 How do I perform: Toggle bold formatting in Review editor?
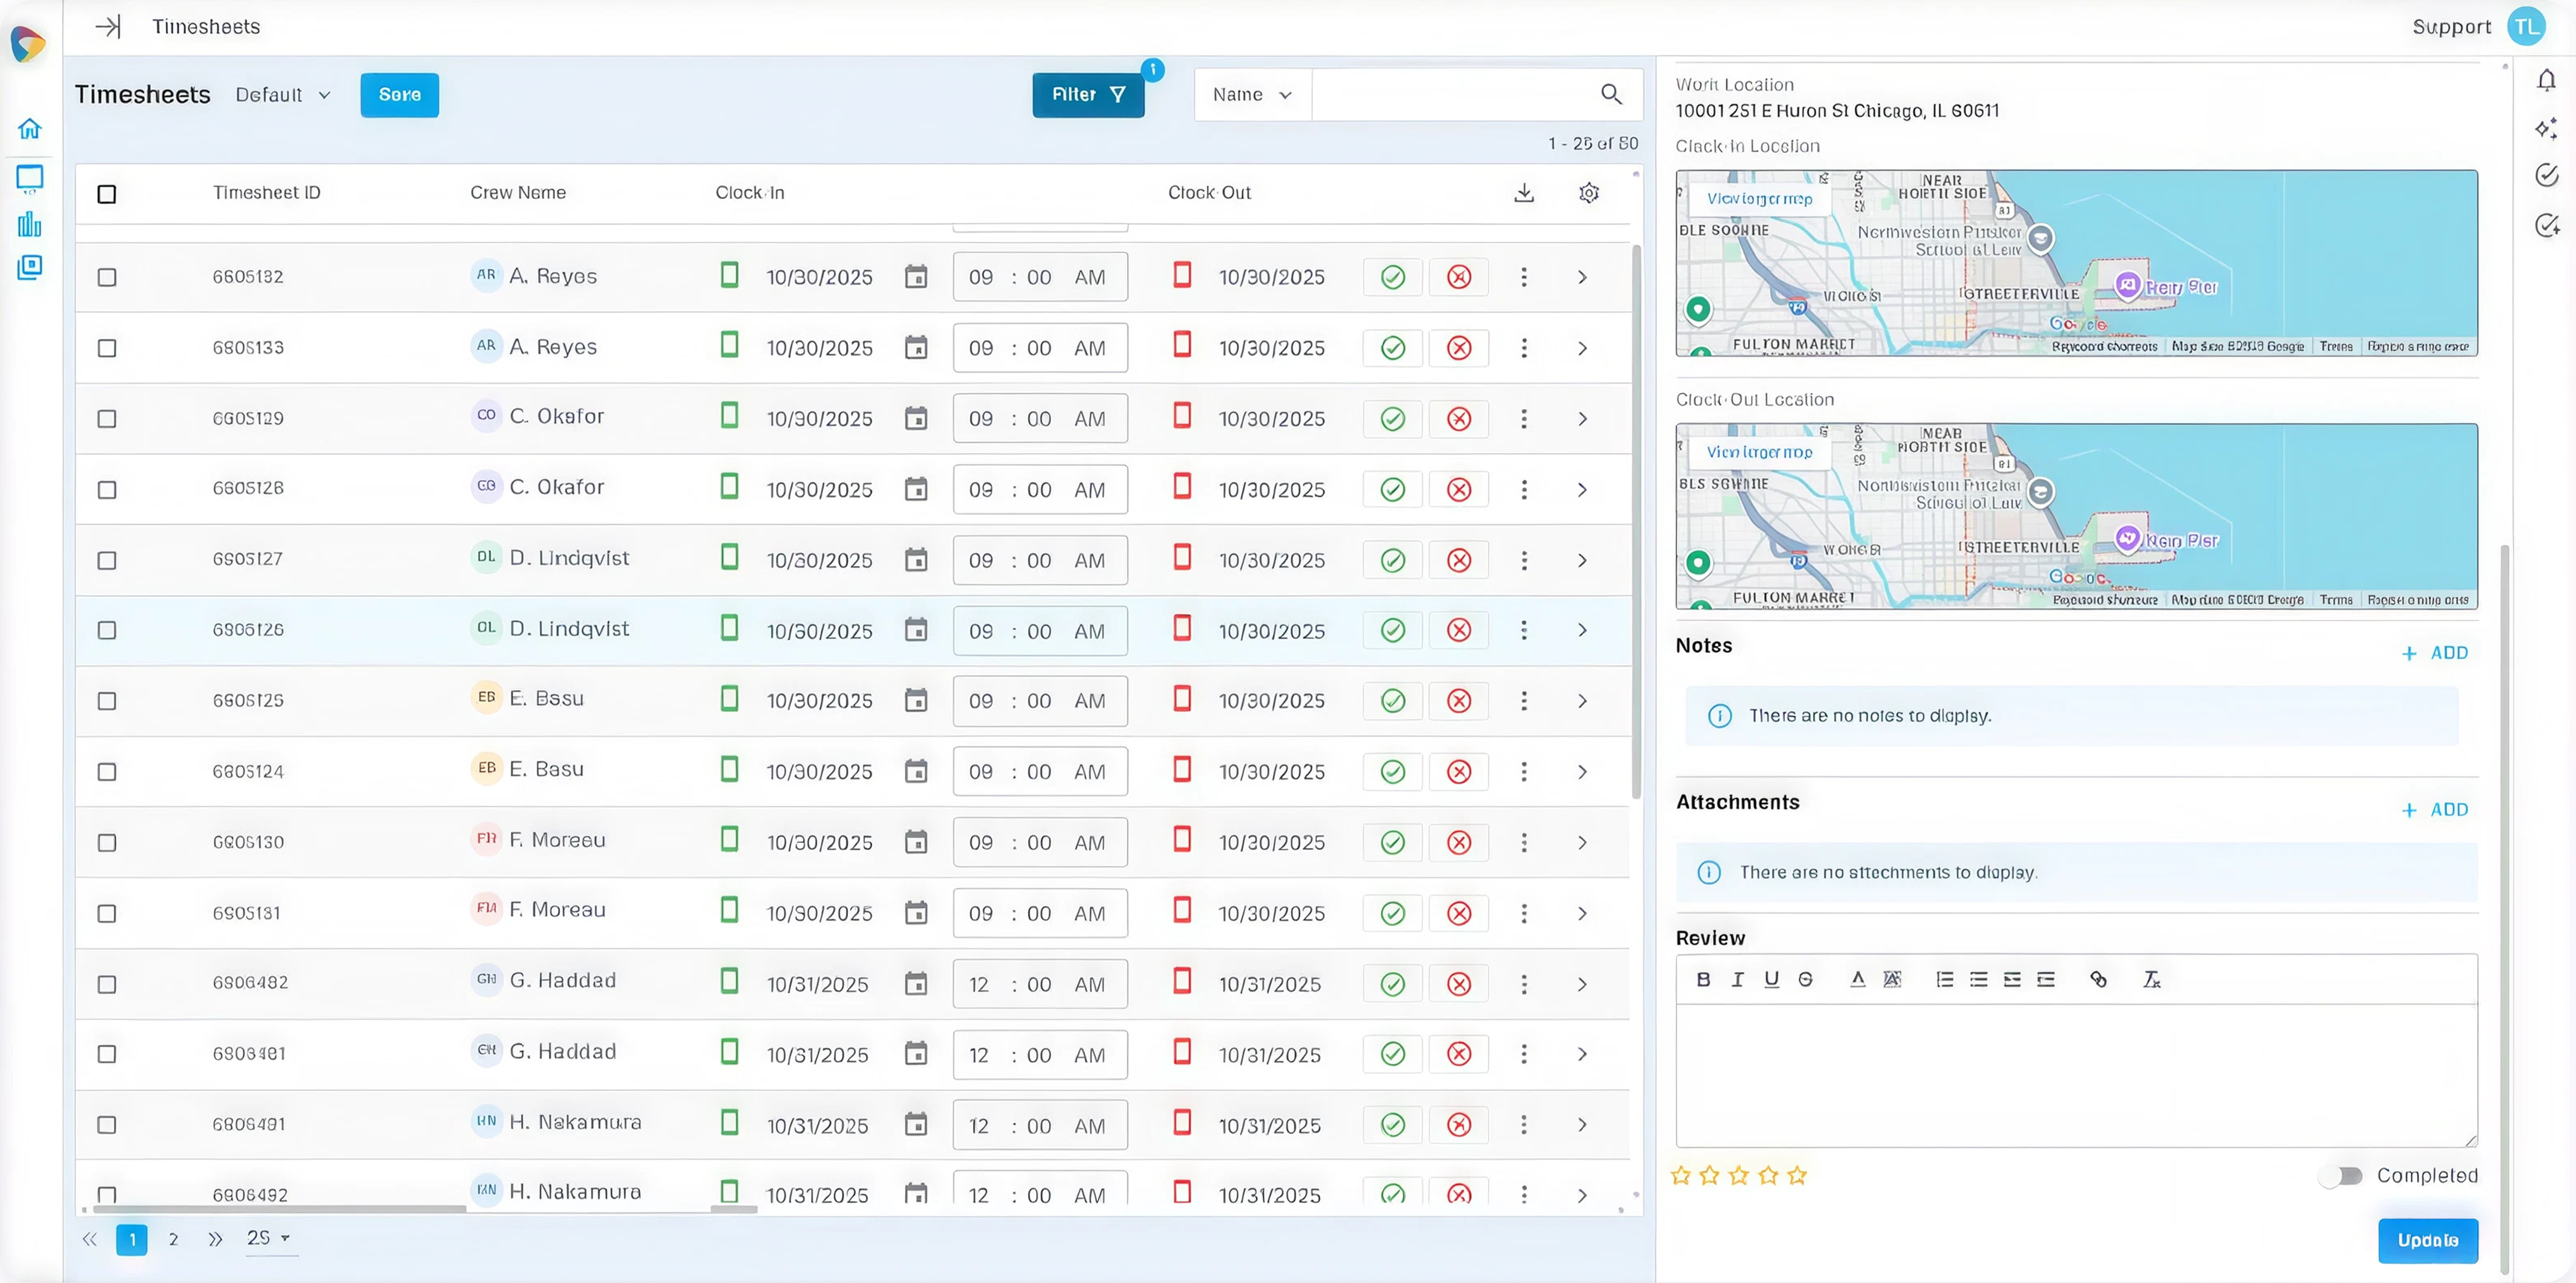click(x=1703, y=979)
